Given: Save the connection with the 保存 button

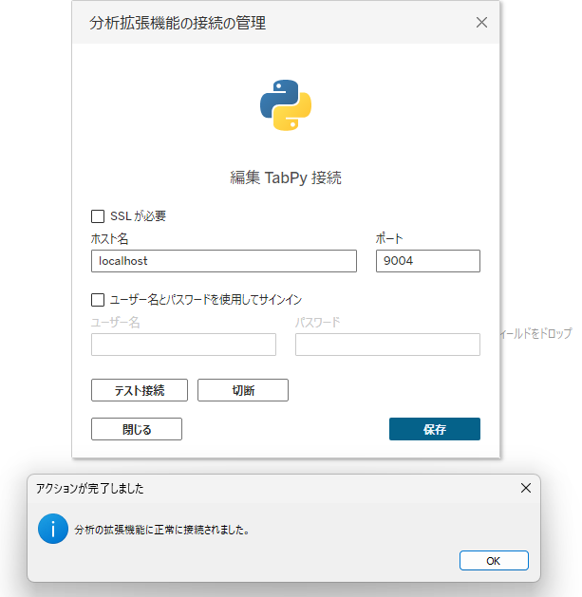Looking at the screenshot, I should (x=434, y=429).
